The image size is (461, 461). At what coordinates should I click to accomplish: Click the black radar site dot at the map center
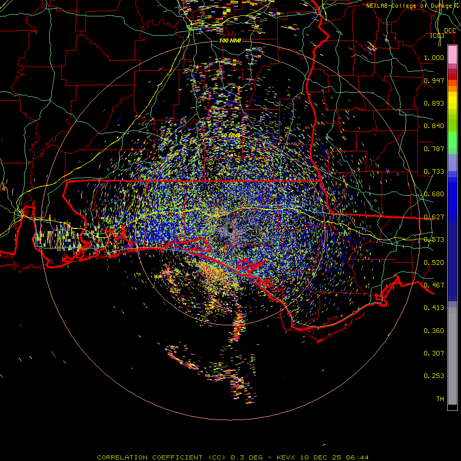click(x=230, y=230)
